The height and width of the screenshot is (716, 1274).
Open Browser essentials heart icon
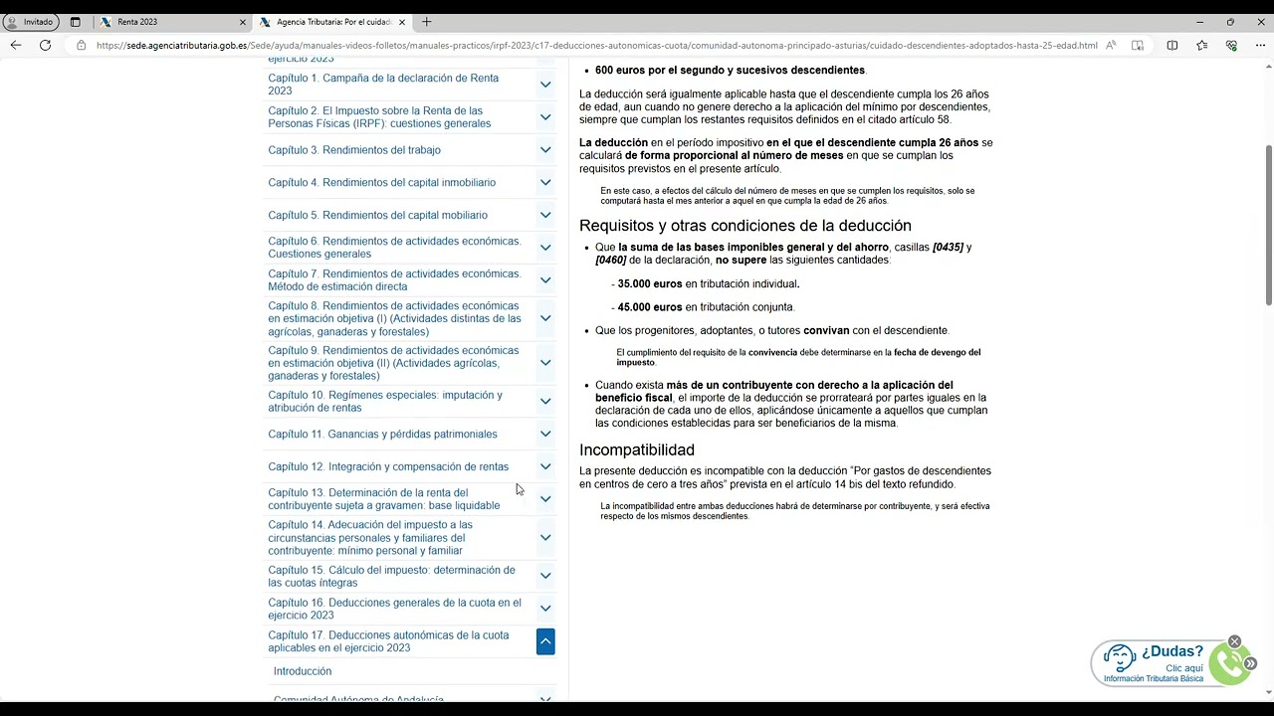tap(1231, 45)
